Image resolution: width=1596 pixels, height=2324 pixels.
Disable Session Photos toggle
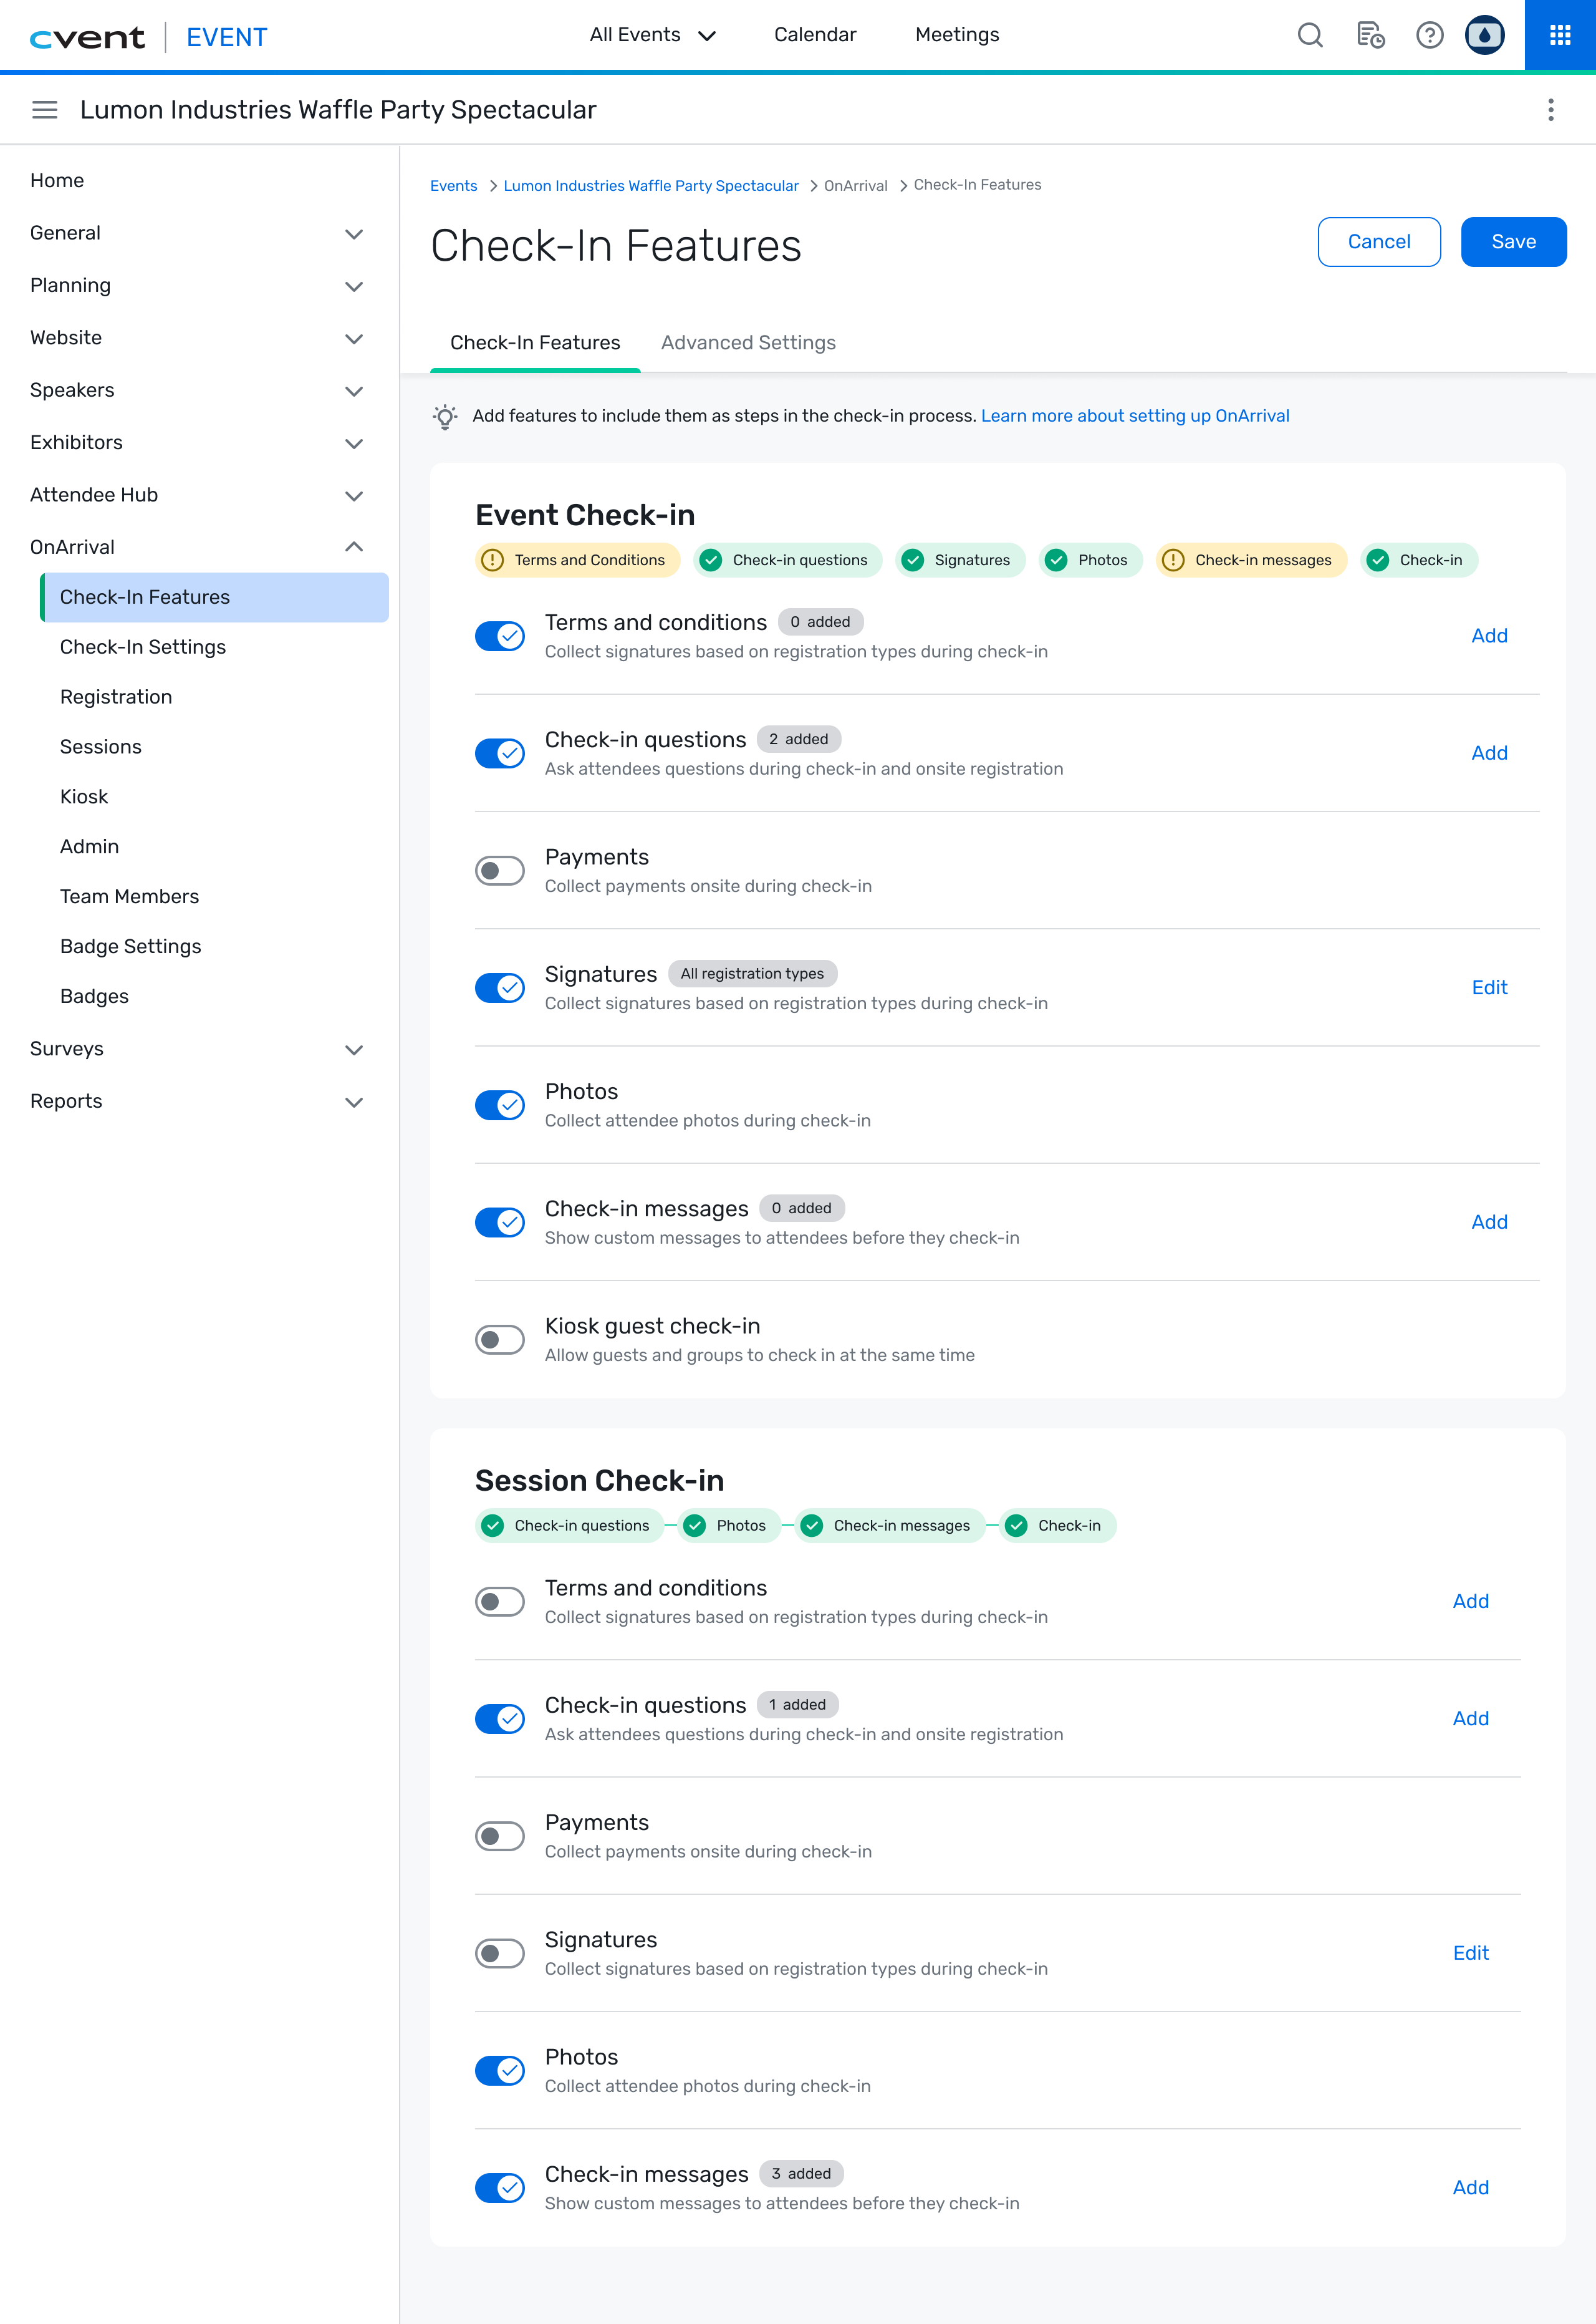(500, 2071)
